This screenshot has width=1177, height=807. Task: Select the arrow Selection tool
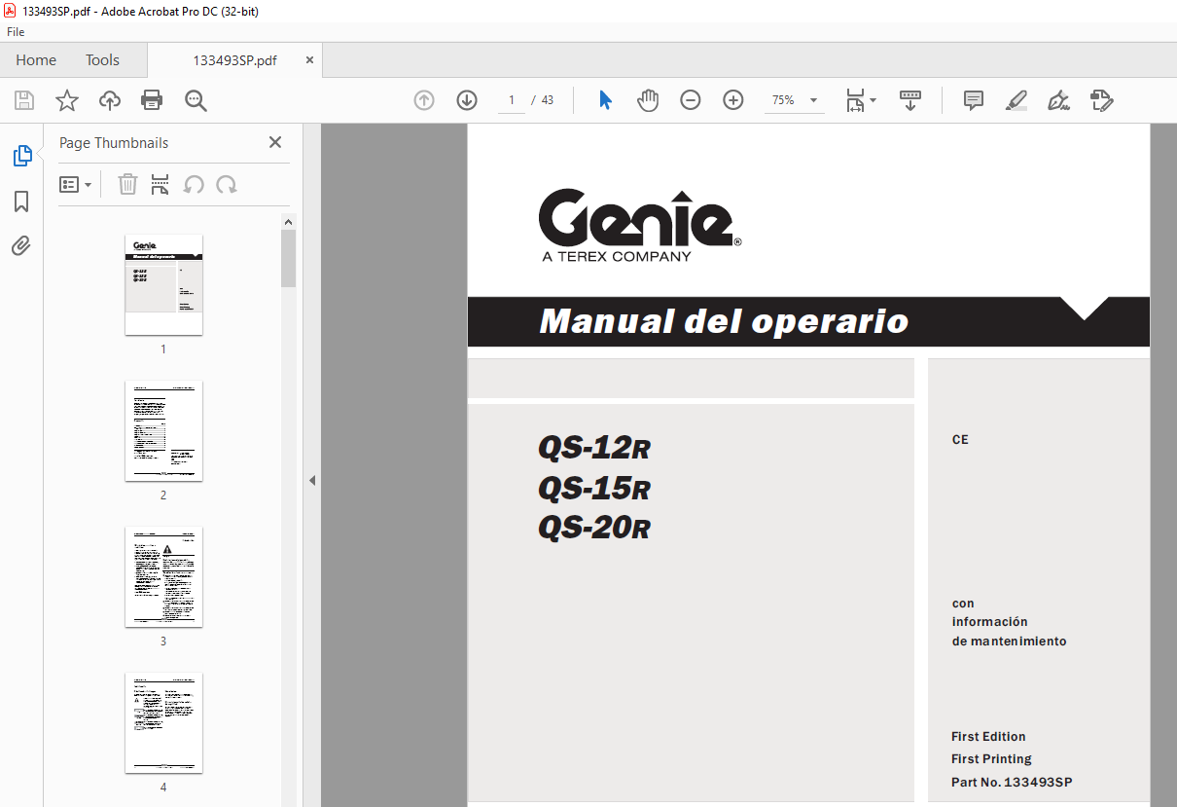(x=605, y=100)
